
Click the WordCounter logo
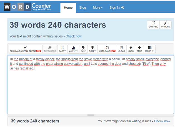click(27, 7)
